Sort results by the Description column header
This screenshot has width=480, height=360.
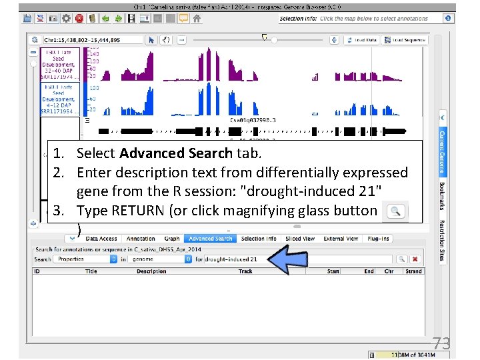[151, 271]
